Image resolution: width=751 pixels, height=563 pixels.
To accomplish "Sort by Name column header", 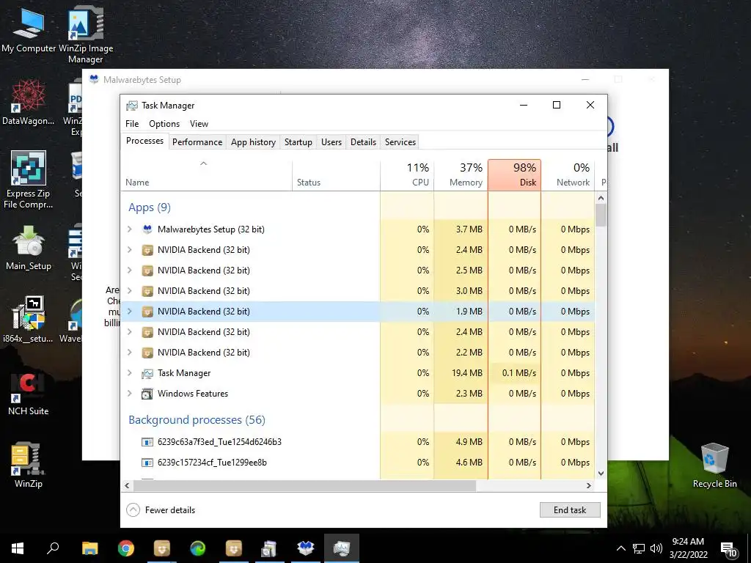I will (x=206, y=174).
